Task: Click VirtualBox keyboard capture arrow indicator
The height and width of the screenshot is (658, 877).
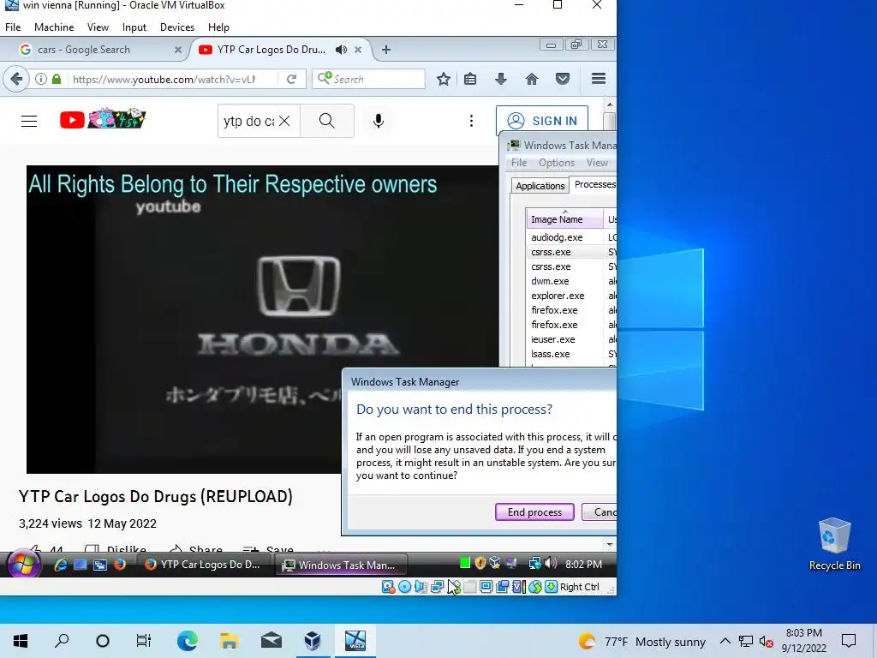Action: click(551, 587)
